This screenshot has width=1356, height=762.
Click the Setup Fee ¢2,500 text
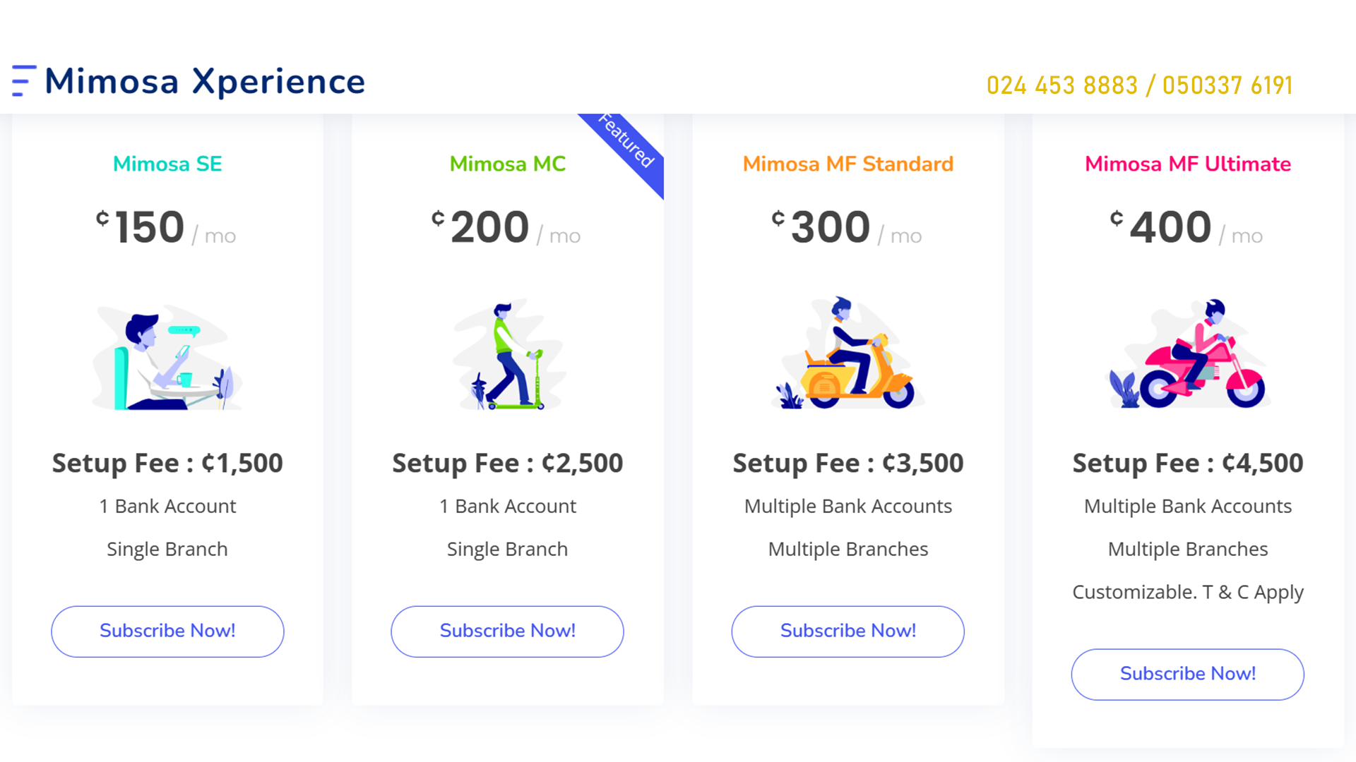(x=507, y=464)
